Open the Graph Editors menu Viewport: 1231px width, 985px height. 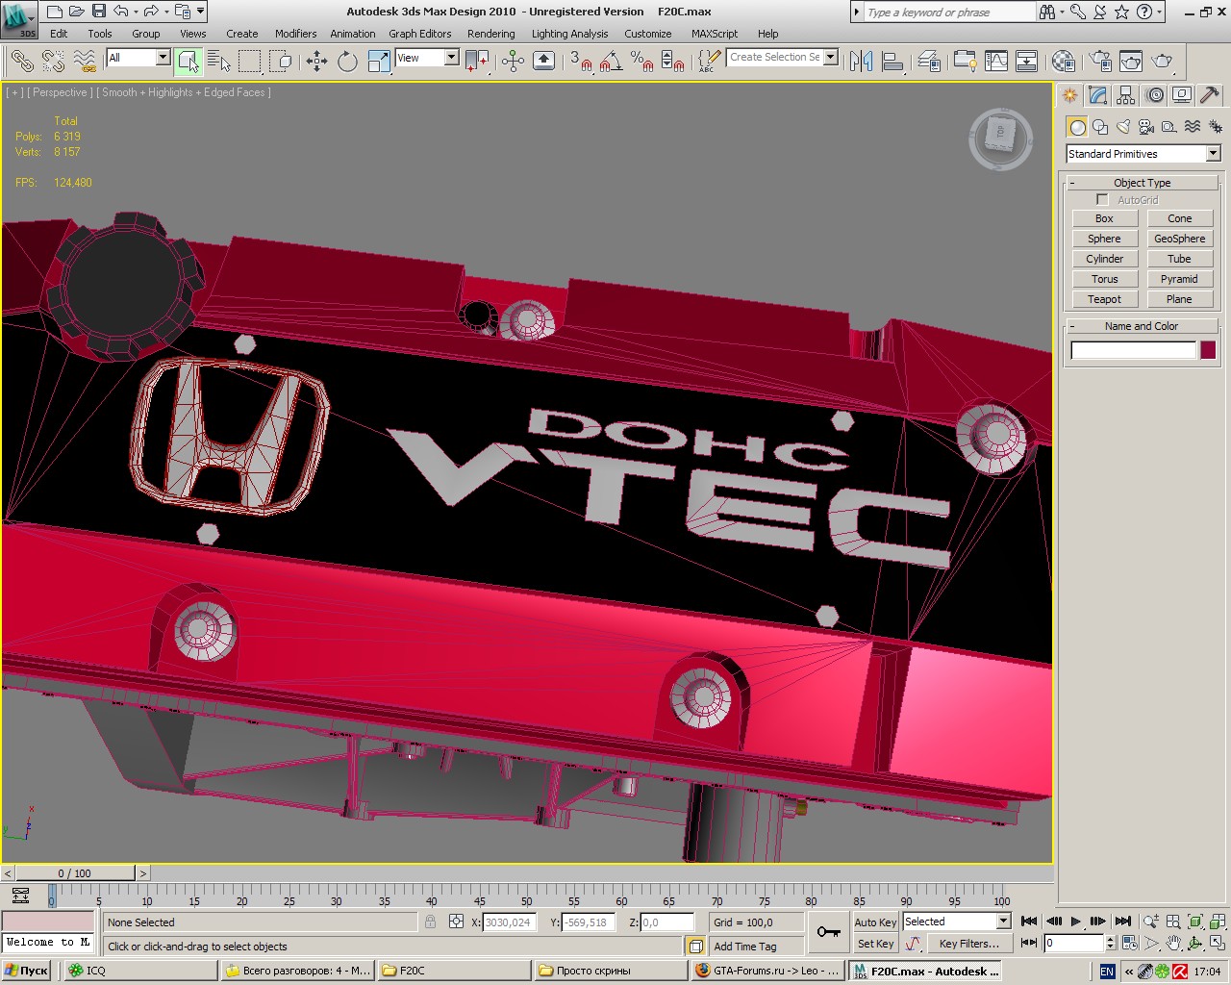coord(419,34)
